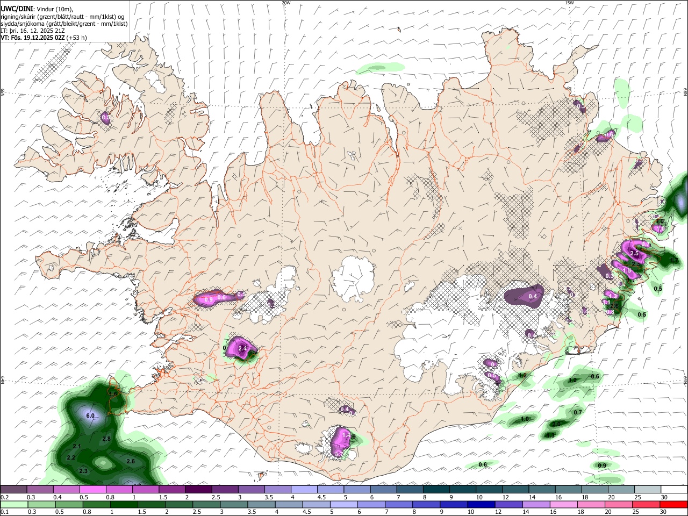
Task: Click the 2.1 rain value label
Action: pos(77,447)
